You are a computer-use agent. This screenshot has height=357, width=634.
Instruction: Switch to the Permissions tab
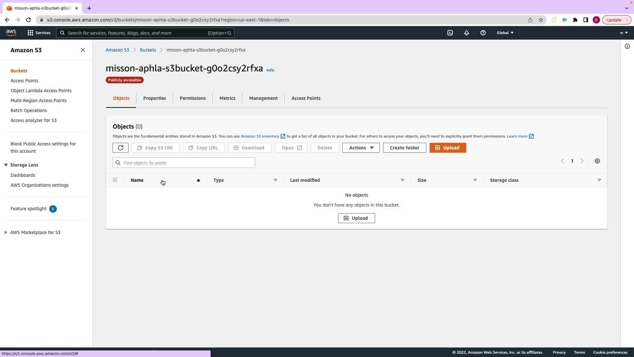pos(193,98)
